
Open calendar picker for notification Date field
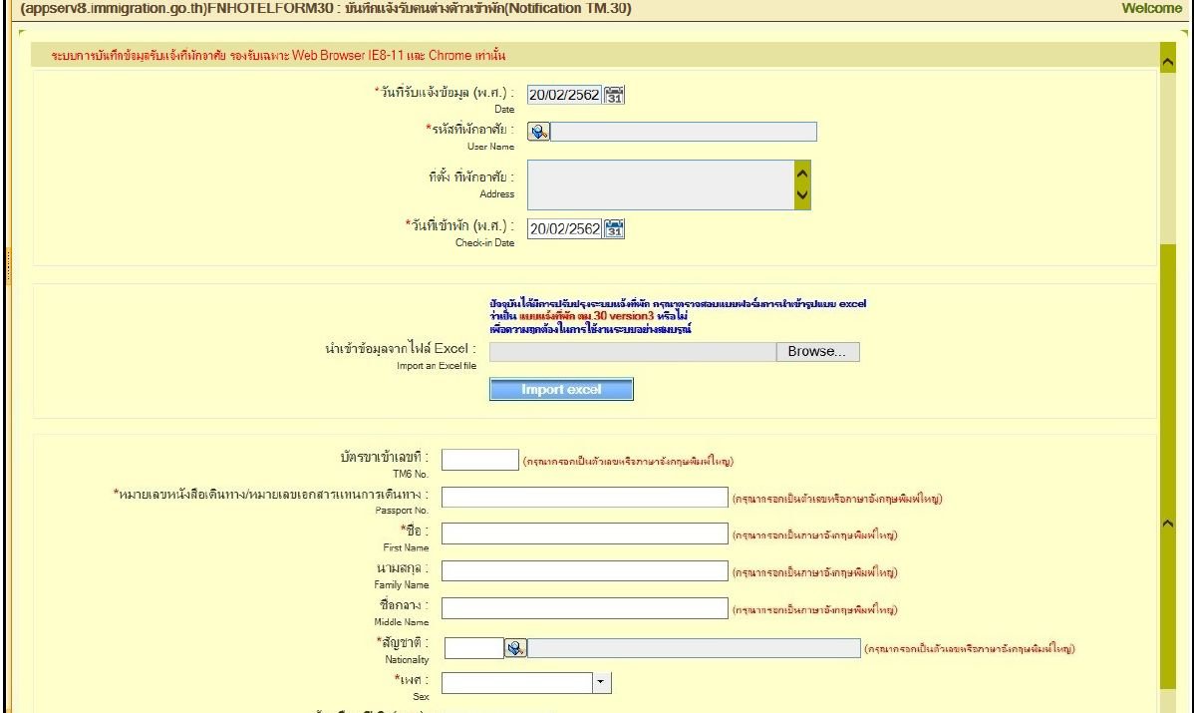pyautogui.click(x=615, y=95)
